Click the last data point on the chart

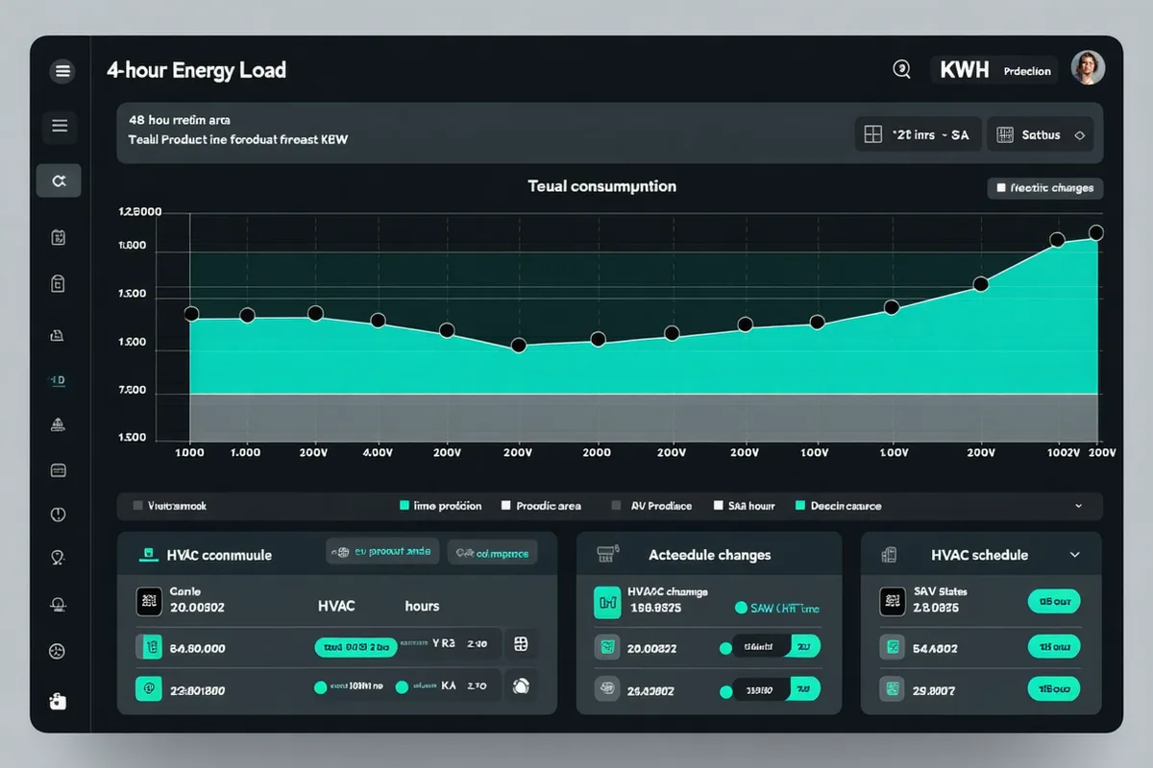[x=1096, y=232]
